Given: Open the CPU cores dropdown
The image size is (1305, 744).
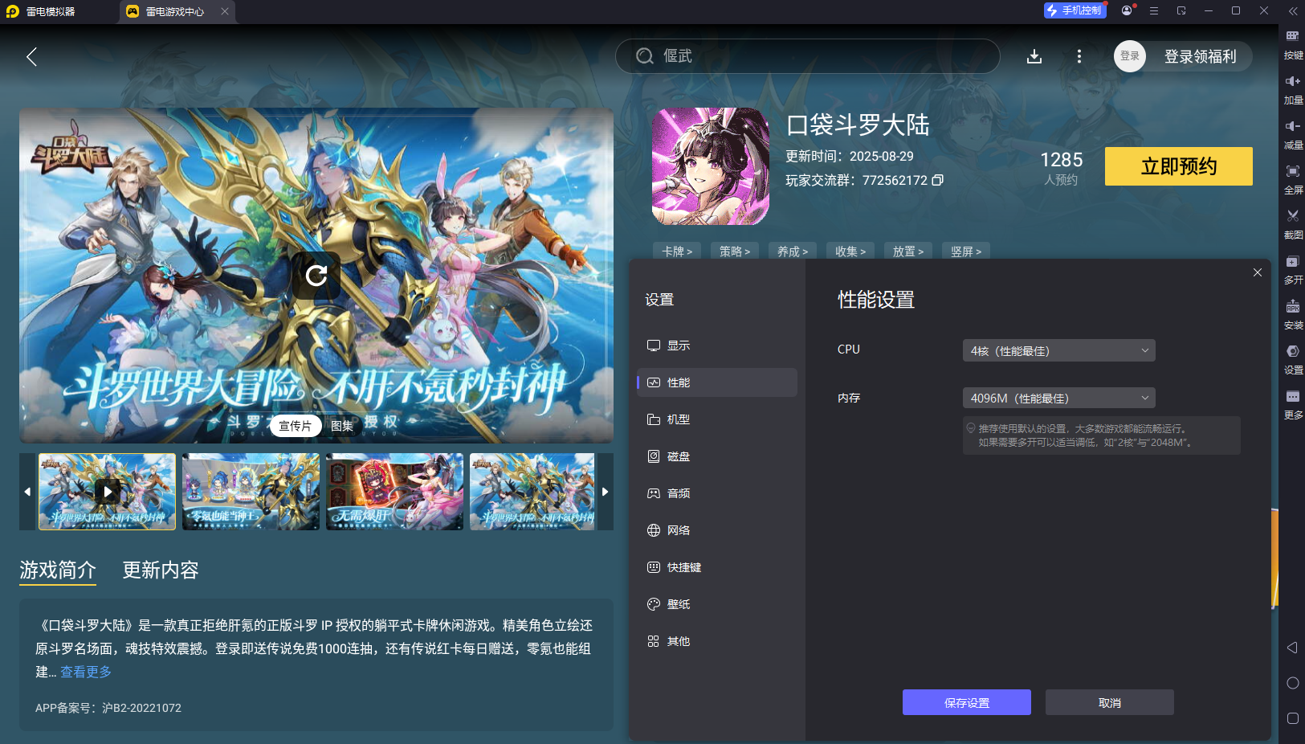Looking at the screenshot, I should tap(1058, 350).
